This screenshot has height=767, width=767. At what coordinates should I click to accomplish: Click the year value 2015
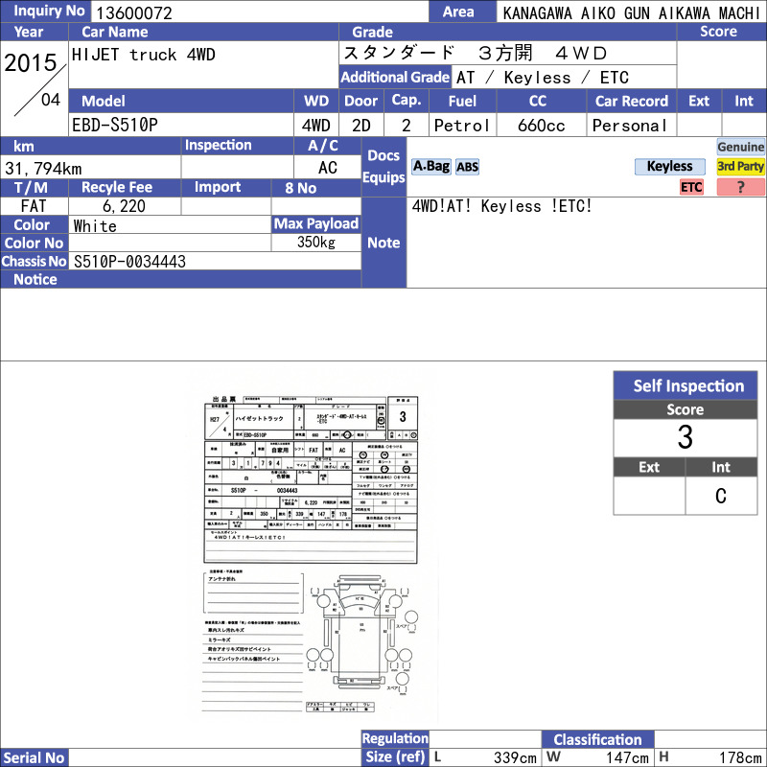31,63
